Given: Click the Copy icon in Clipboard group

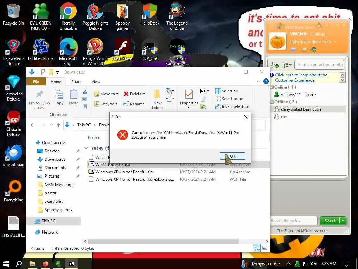Looking at the screenshot, I should [x=59, y=97].
